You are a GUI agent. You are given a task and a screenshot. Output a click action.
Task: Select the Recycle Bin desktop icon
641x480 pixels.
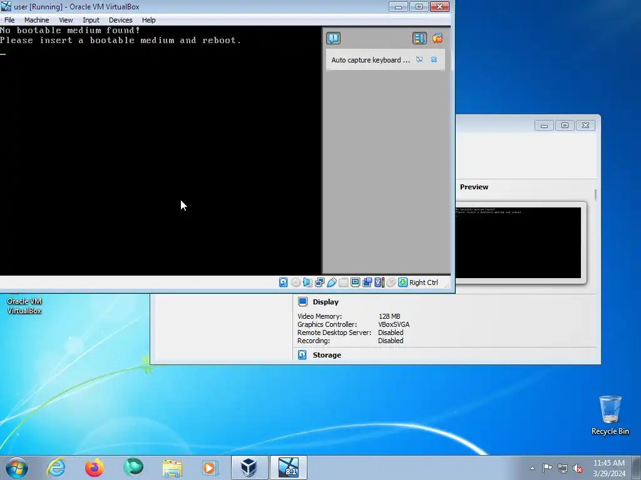coord(610,415)
